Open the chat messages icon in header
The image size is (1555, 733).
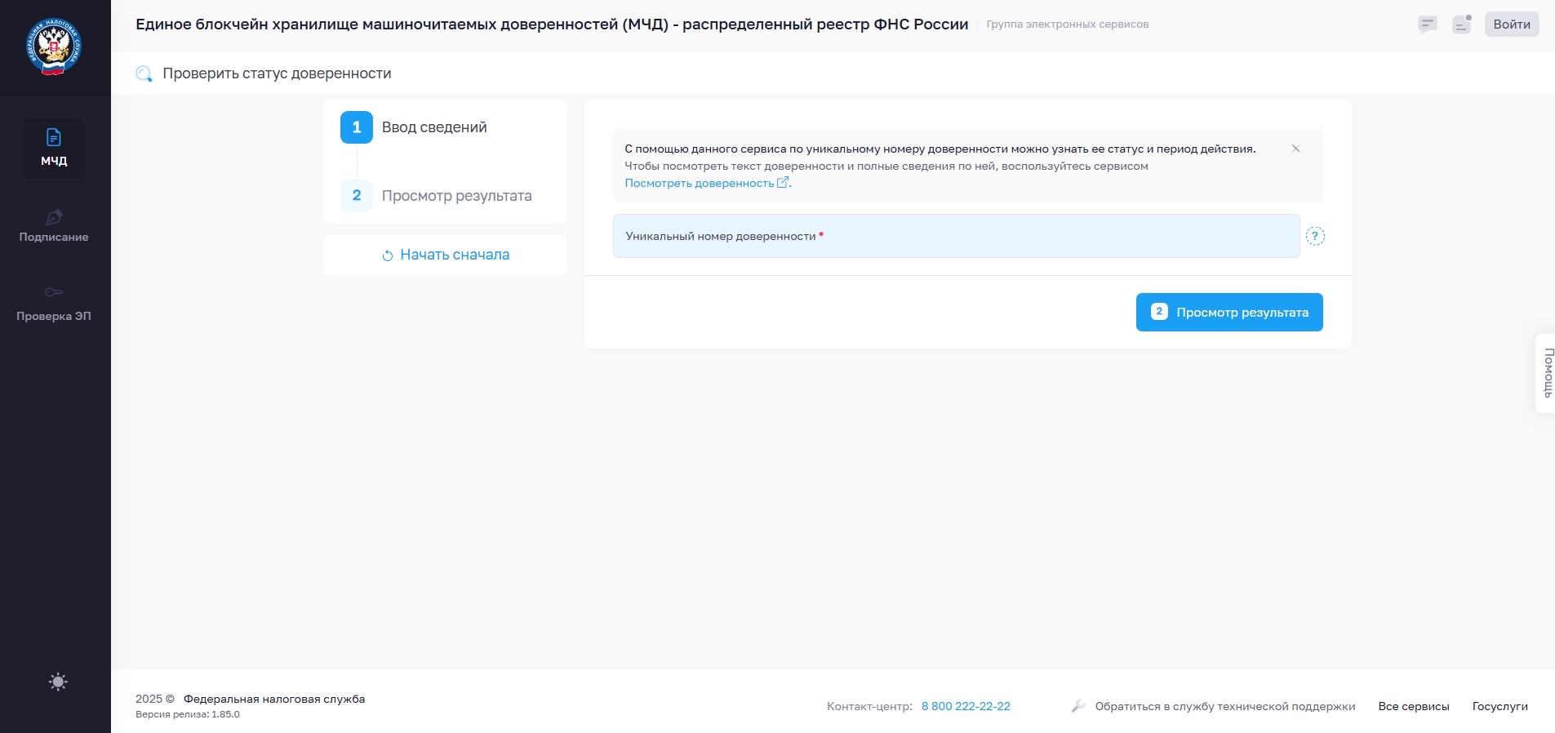point(1427,24)
